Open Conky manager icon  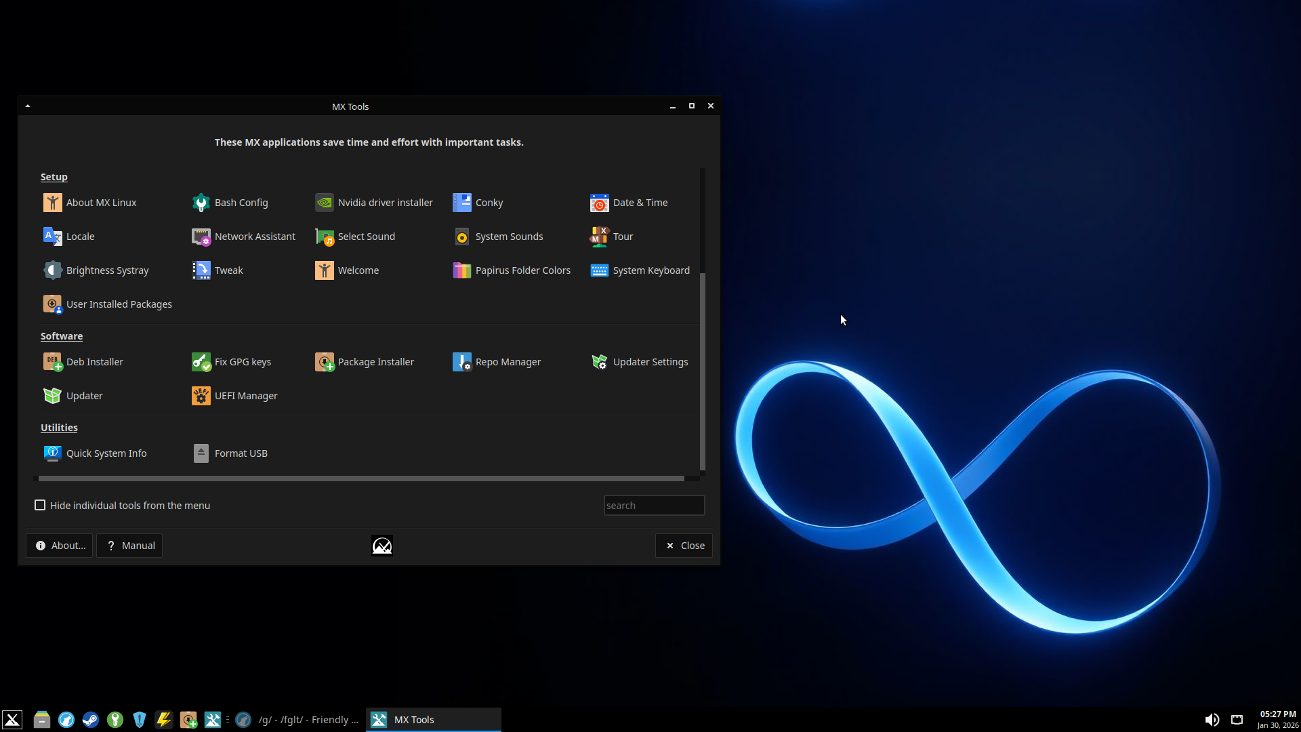(461, 203)
